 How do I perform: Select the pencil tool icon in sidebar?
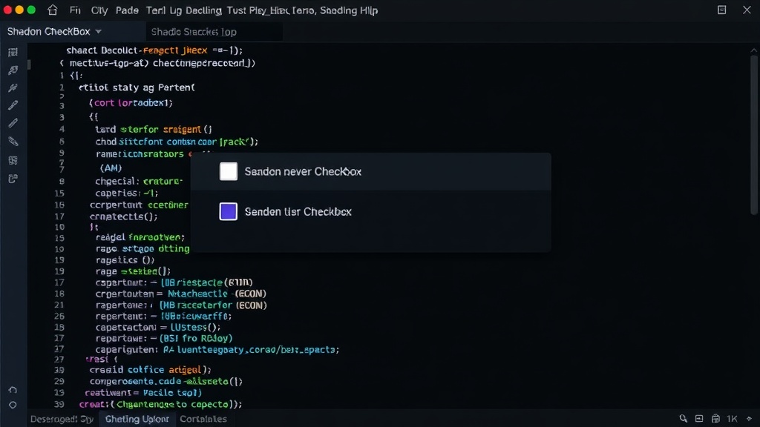[x=13, y=123]
